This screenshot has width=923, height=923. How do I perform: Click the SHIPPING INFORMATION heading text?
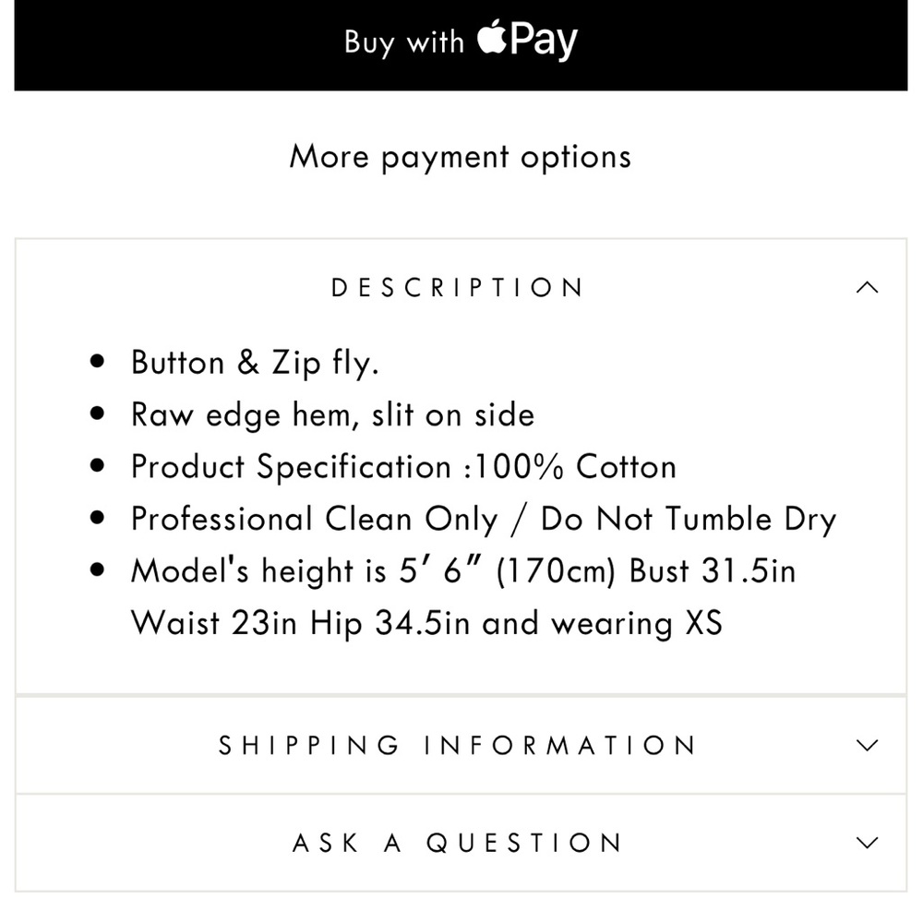(x=458, y=745)
